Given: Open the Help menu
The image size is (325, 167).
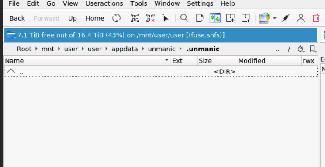Looking at the screenshot, I should coord(228,4).
